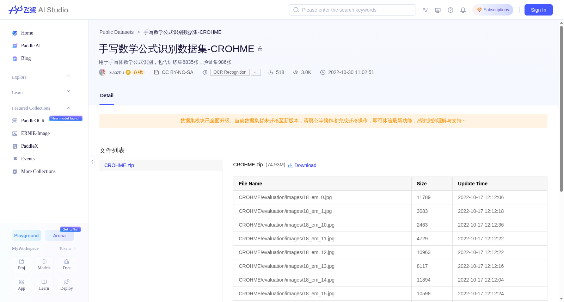Expand the Explore section chevron
Viewport: 564px width, 302px height.
(68, 76)
